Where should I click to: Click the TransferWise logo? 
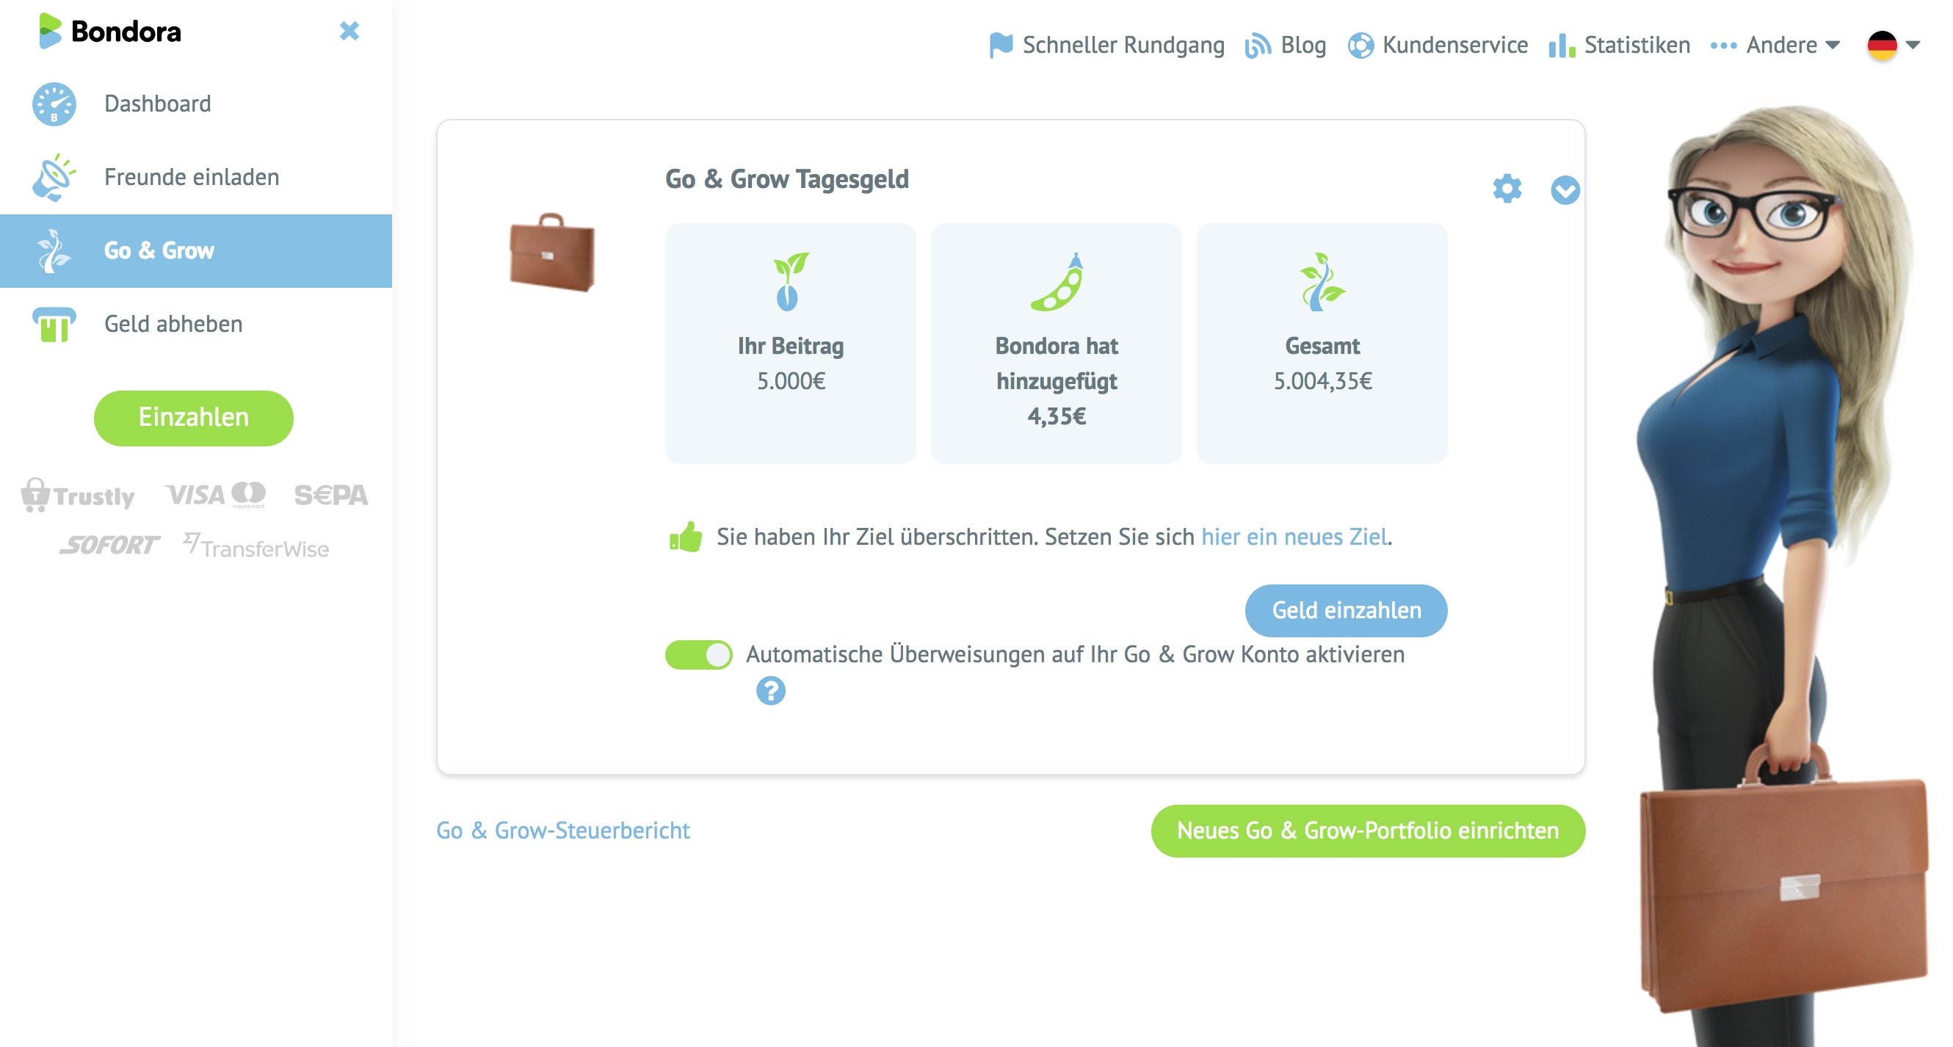tap(256, 546)
